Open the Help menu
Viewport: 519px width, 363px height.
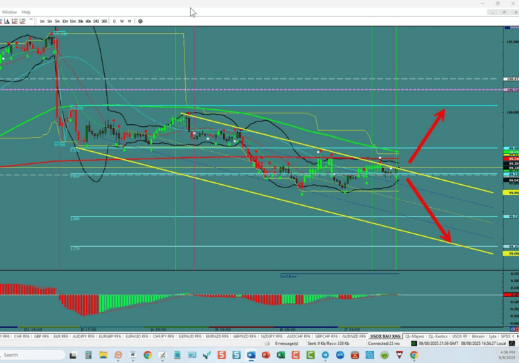(26, 12)
